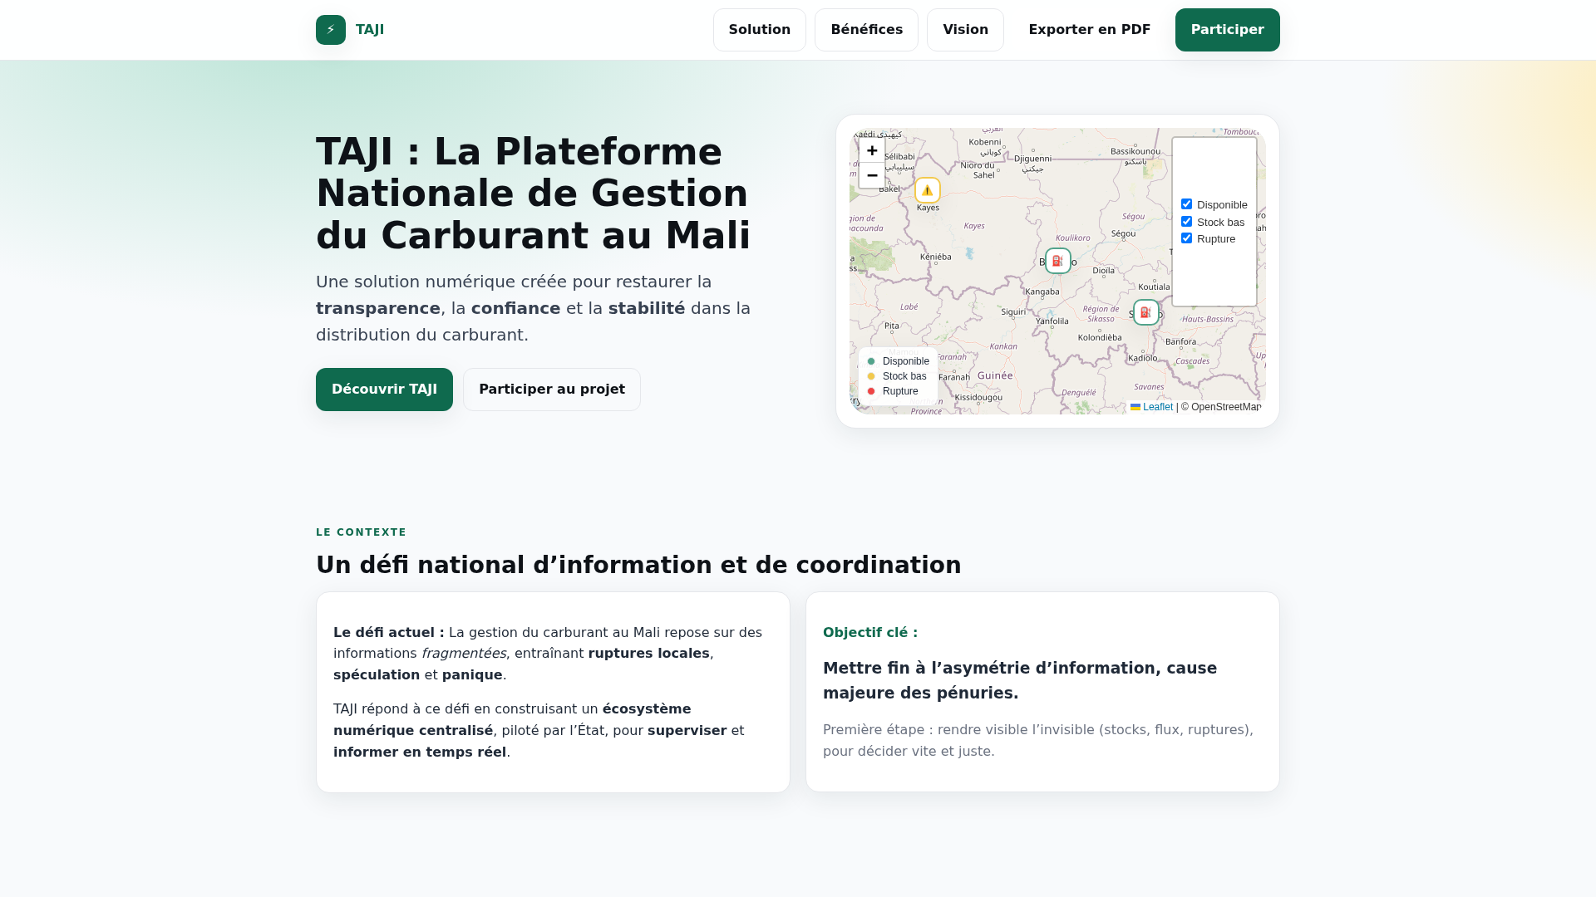The image size is (1596, 897).
Task: Click the Guinée country label on map
Action: [x=995, y=375]
